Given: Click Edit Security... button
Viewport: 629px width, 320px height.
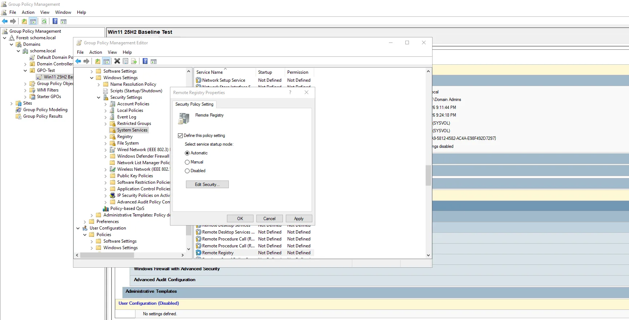Looking at the screenshot, I should (x=207, y=185).
